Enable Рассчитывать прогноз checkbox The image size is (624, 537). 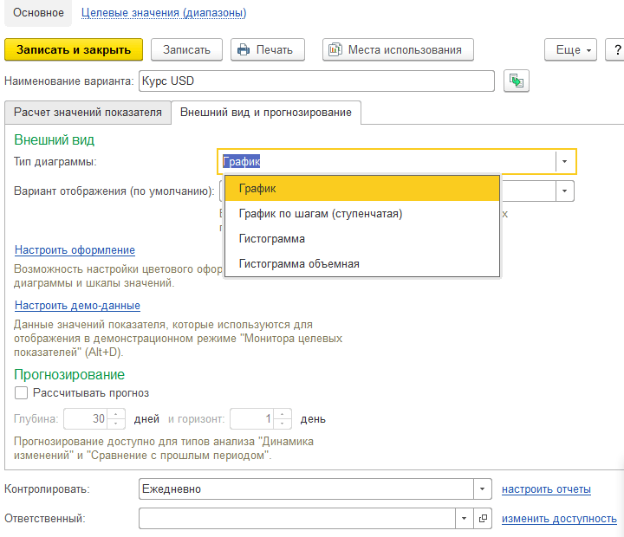pyautogui.click(x=22, y=392)
